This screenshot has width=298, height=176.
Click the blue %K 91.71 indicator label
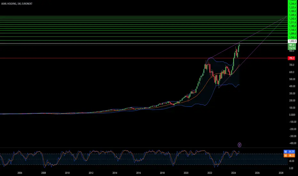point(289,152)
